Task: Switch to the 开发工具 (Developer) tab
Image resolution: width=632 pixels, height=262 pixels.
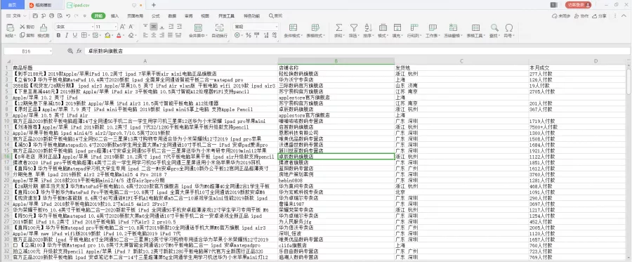Action: (x=226, y=15)
